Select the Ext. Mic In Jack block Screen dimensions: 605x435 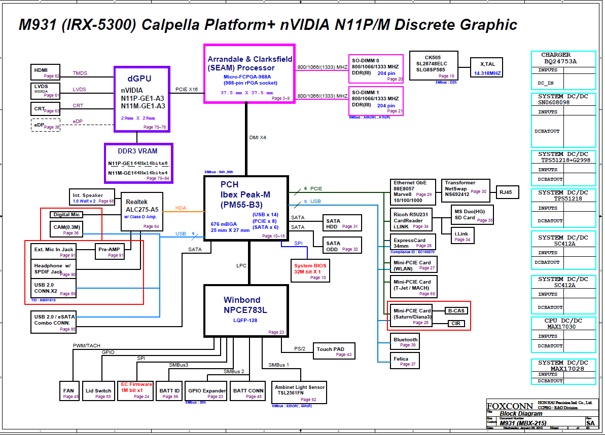53,252
